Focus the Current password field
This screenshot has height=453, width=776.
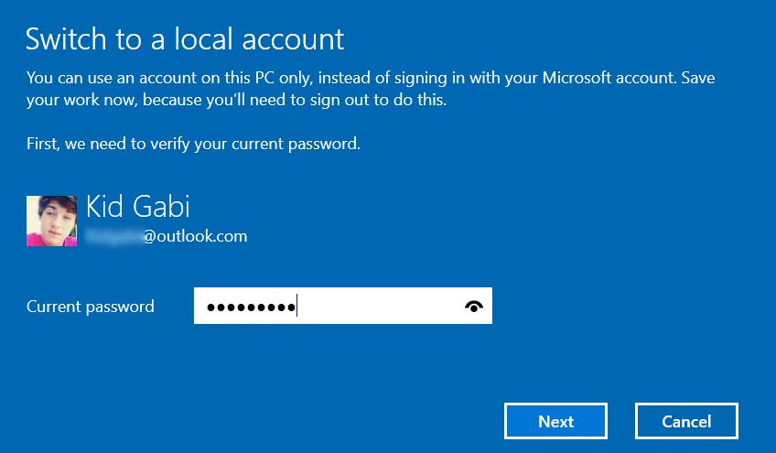(343, 306)
